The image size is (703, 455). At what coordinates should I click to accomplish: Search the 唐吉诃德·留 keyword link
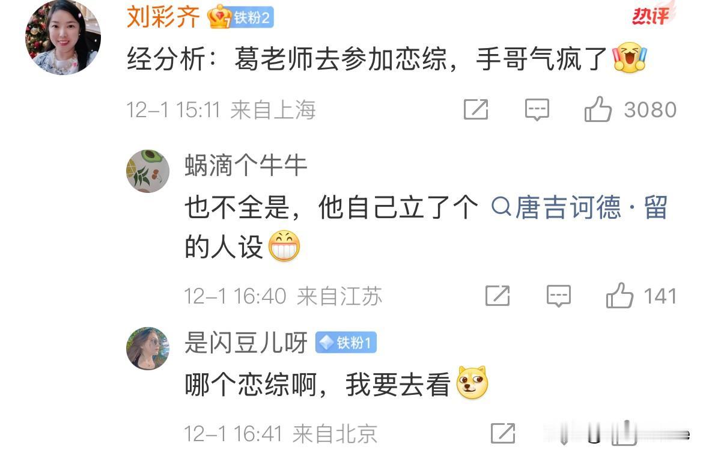(x=579, y=207)
